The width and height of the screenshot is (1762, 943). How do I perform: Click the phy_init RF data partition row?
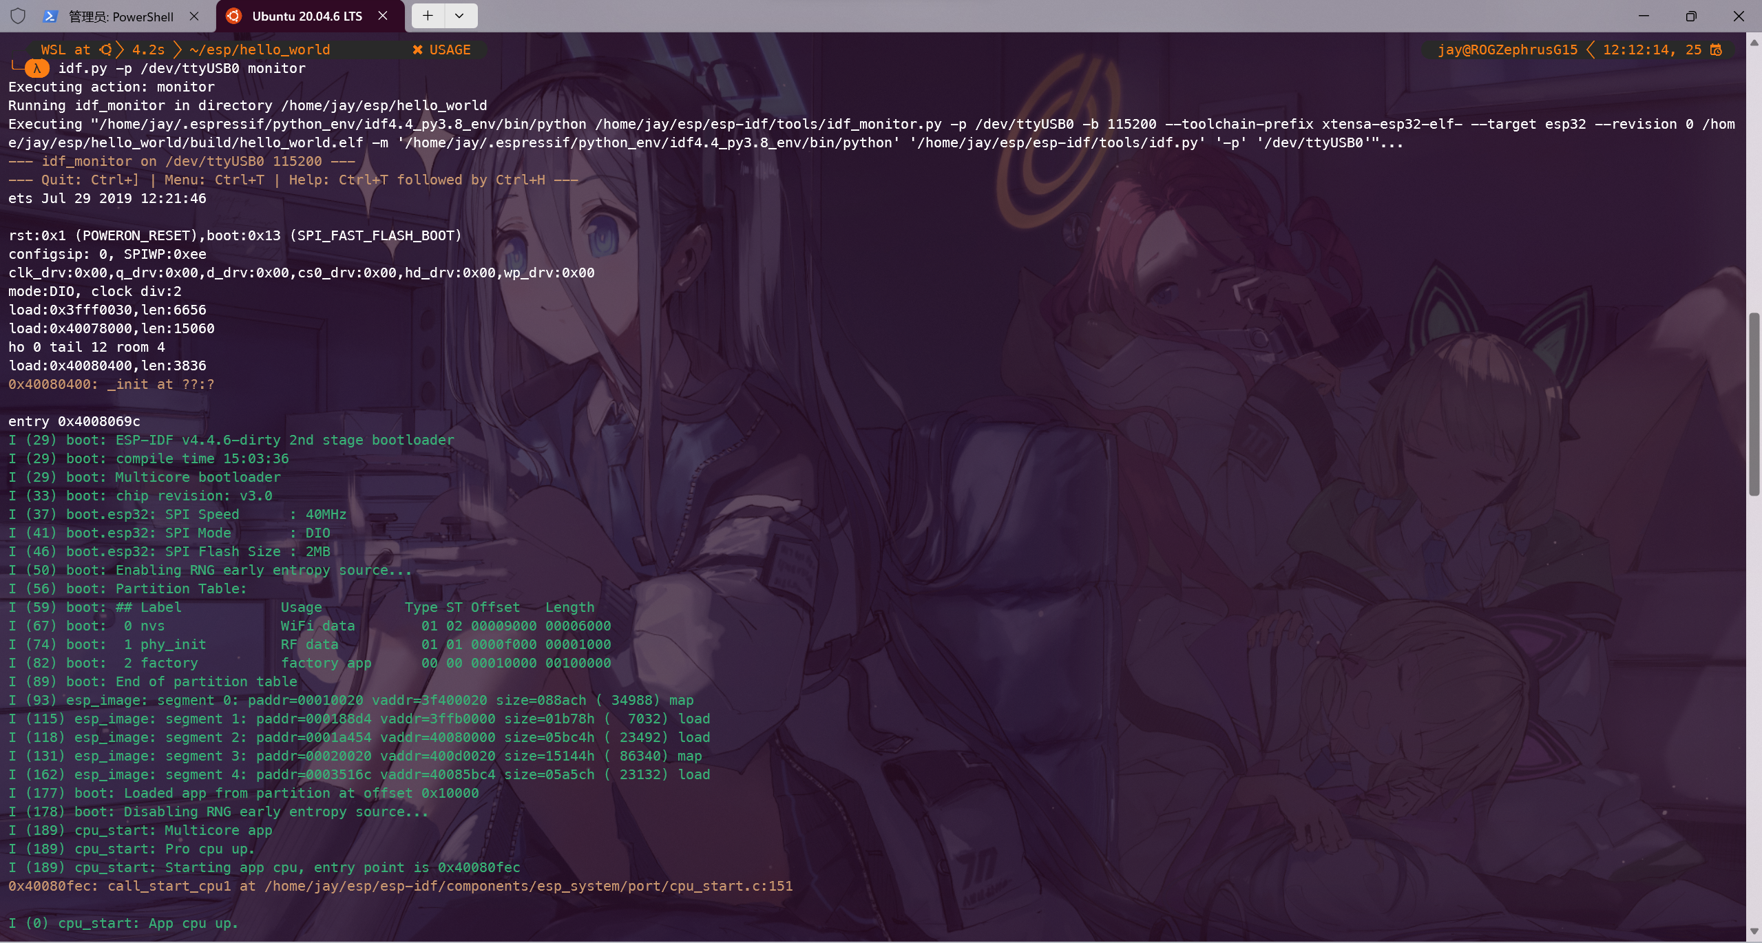point(310,644)
